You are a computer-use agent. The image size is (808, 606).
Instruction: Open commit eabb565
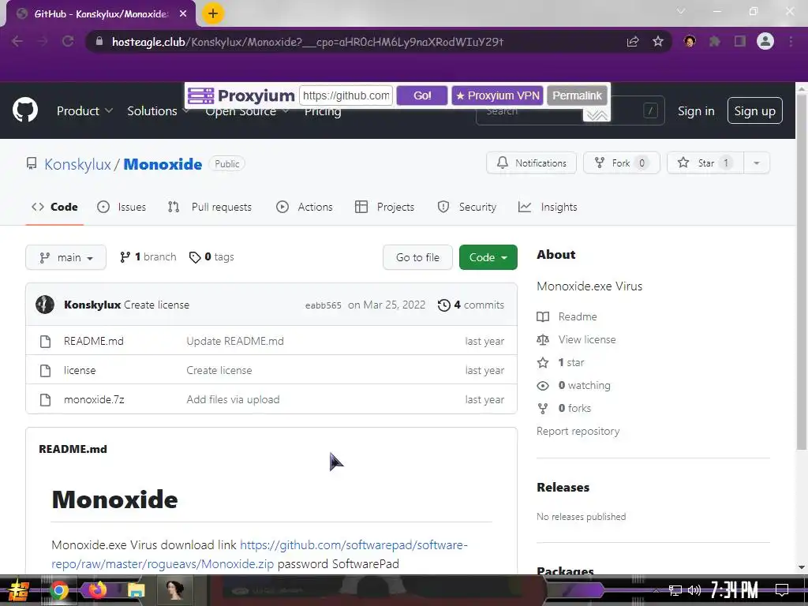click(323, 305)
